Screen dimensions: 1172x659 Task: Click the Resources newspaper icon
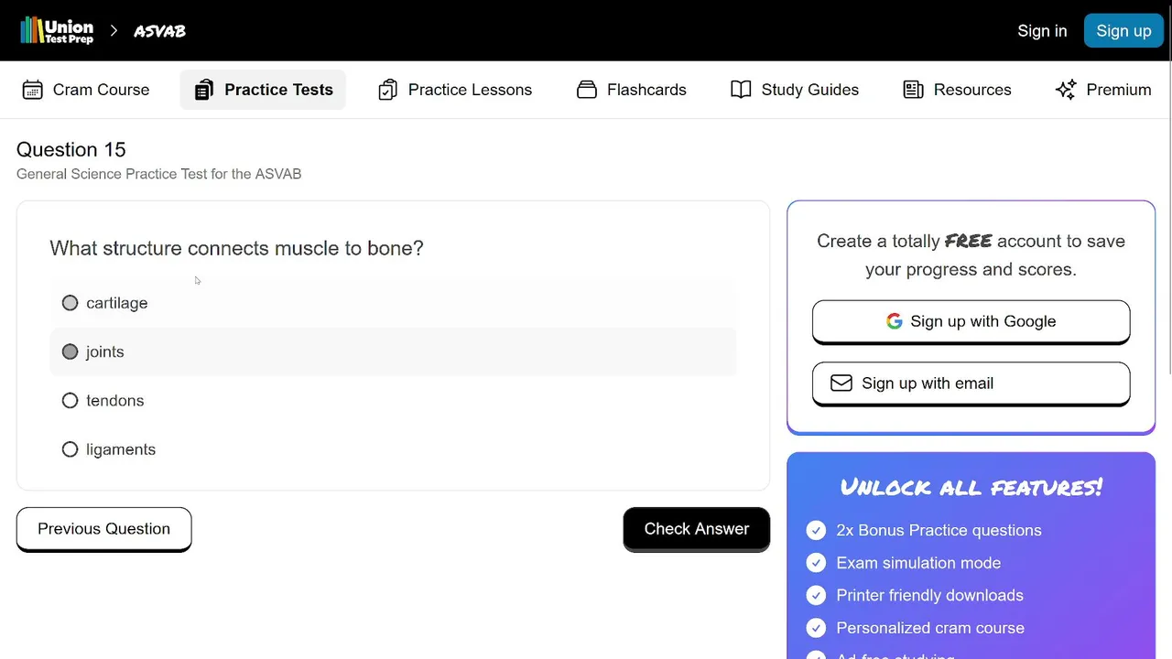pos(913,90)
